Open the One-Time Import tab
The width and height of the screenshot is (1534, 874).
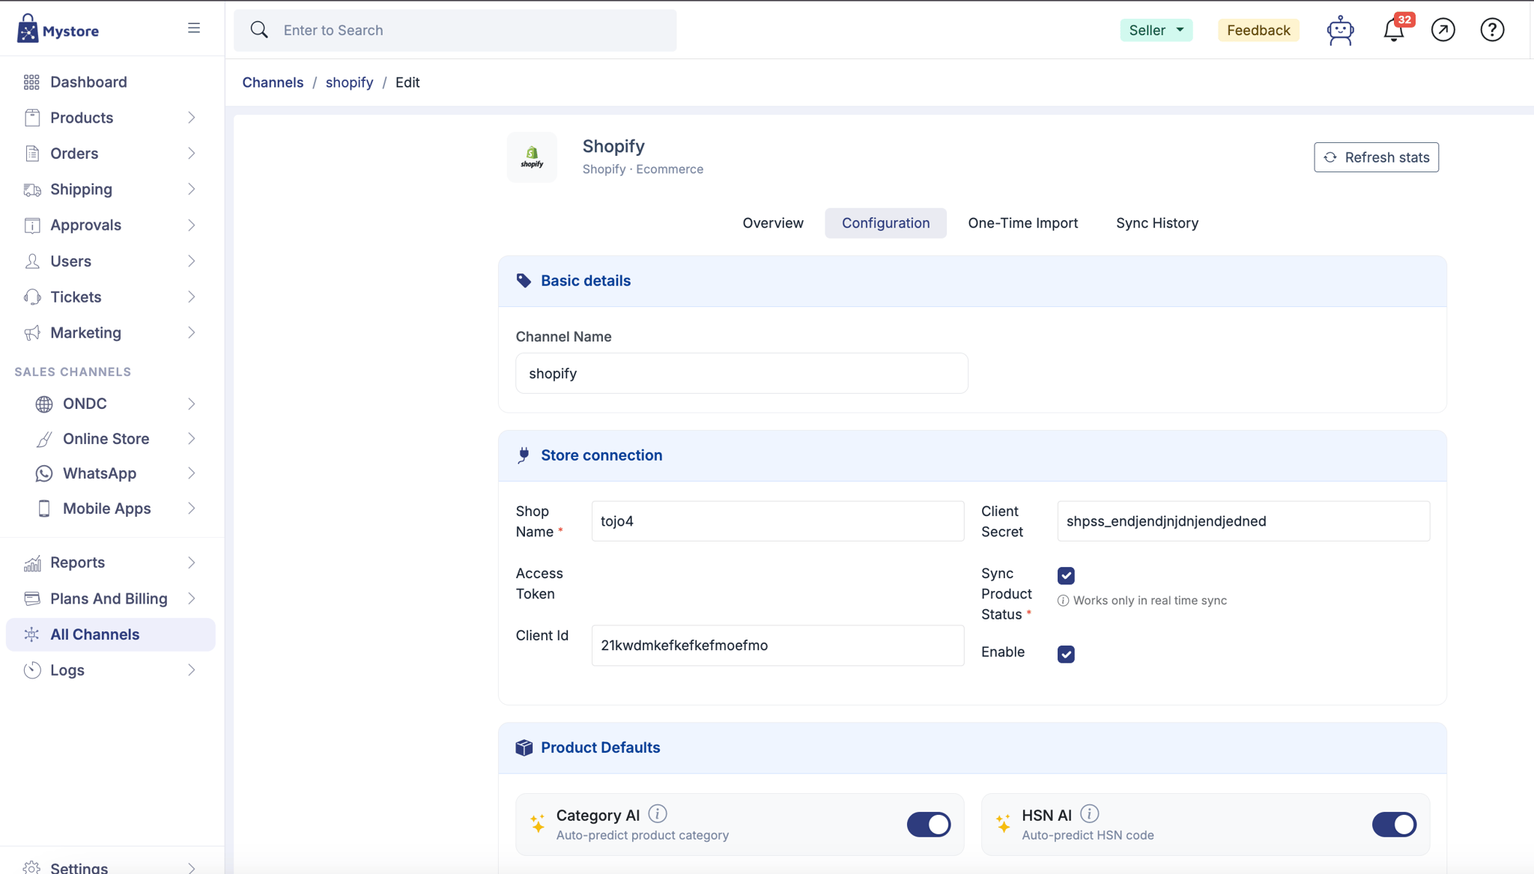click(x=1022, y=223)
